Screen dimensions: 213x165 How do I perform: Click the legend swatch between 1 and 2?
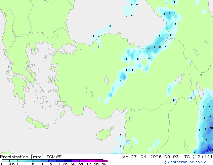21,161
